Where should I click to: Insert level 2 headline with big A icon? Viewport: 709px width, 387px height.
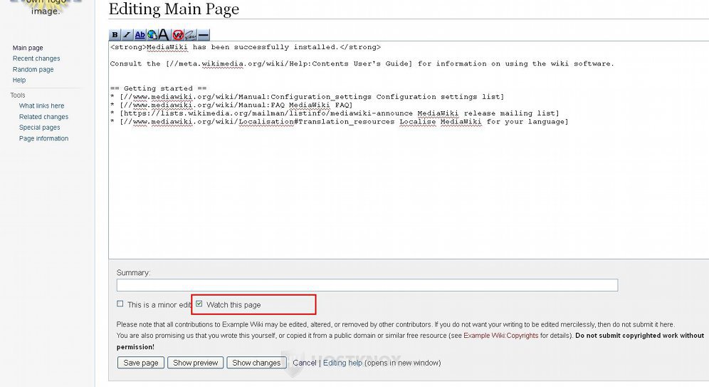pos(164,35)
